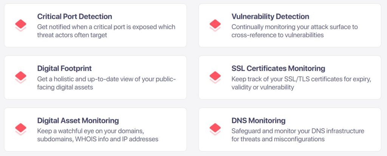Click the red layers icon beside Digital Footprint
Image resolution: width=387 pixels, height=156 pixels.
[x=20, y=77]
